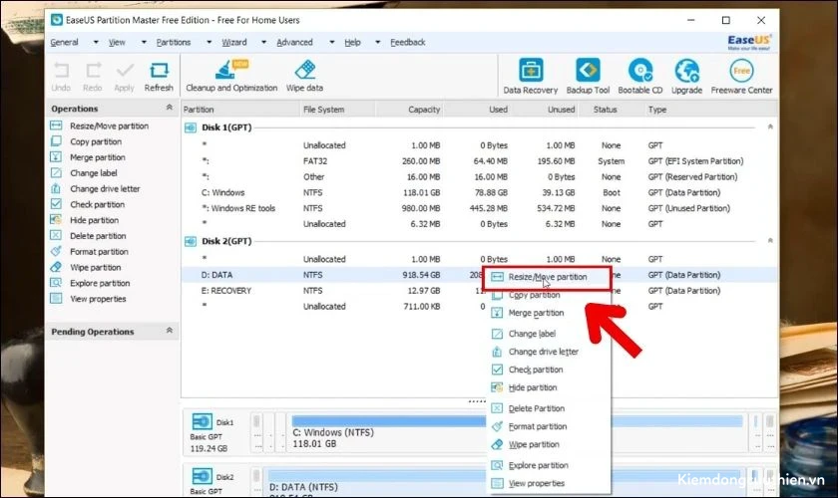Open the Help menu dropdown arrow
Image resolution: width=838 pixels, height=498 pixels.
378,42
